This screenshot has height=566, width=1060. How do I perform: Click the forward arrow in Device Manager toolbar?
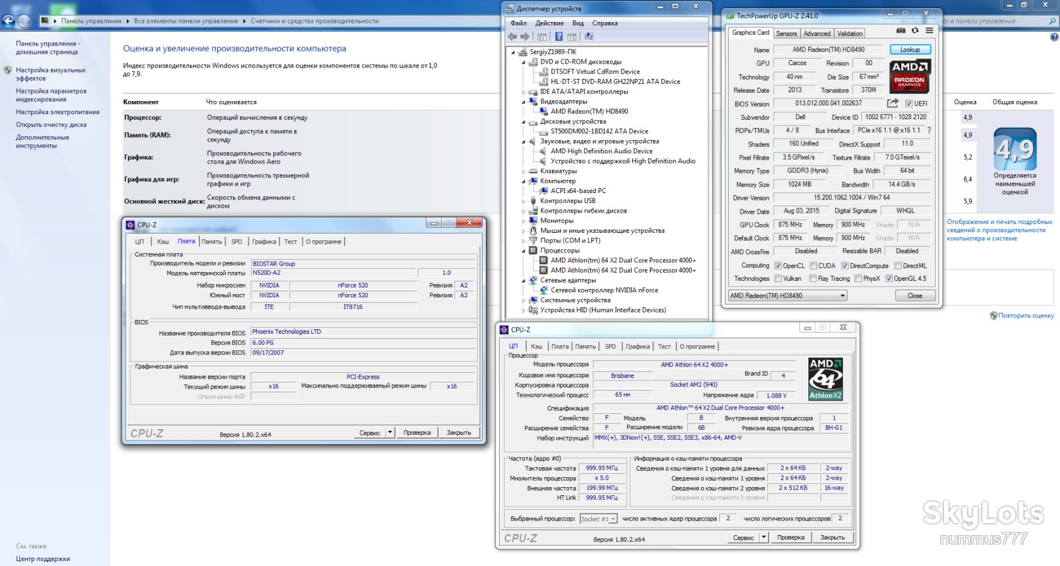[x=525, y=37]
